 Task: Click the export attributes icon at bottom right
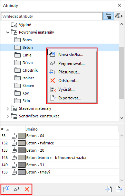point(119,189)
